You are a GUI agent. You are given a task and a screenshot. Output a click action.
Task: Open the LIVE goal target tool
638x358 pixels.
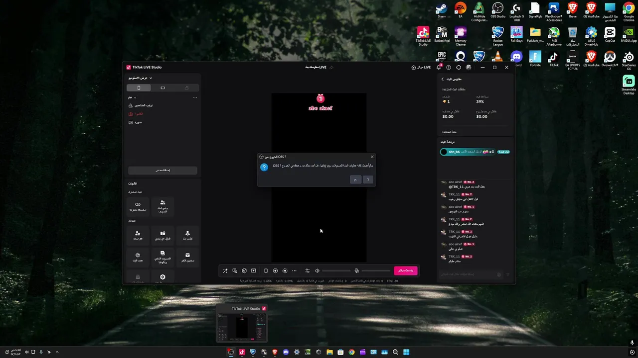(x=138, y=257)
